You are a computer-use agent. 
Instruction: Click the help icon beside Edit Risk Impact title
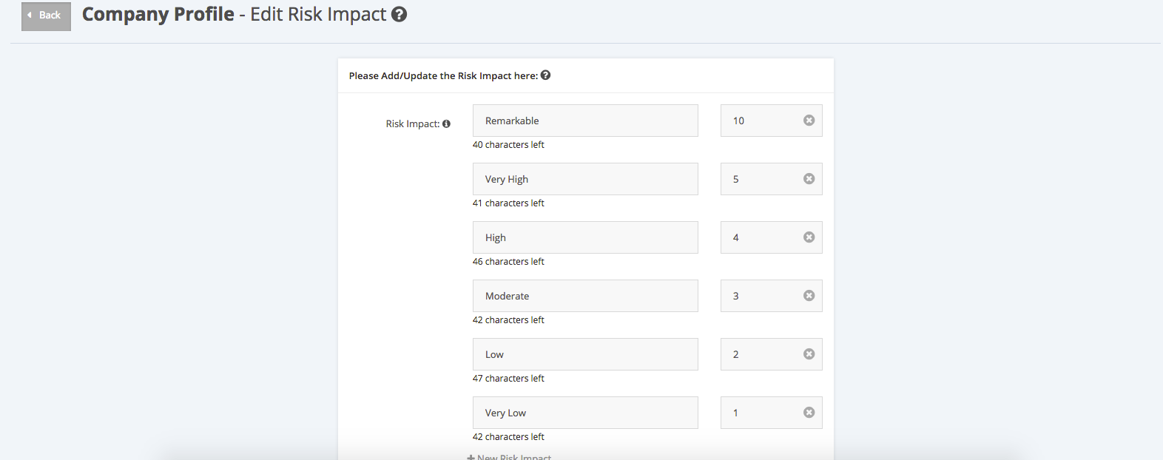coord(400,14)
